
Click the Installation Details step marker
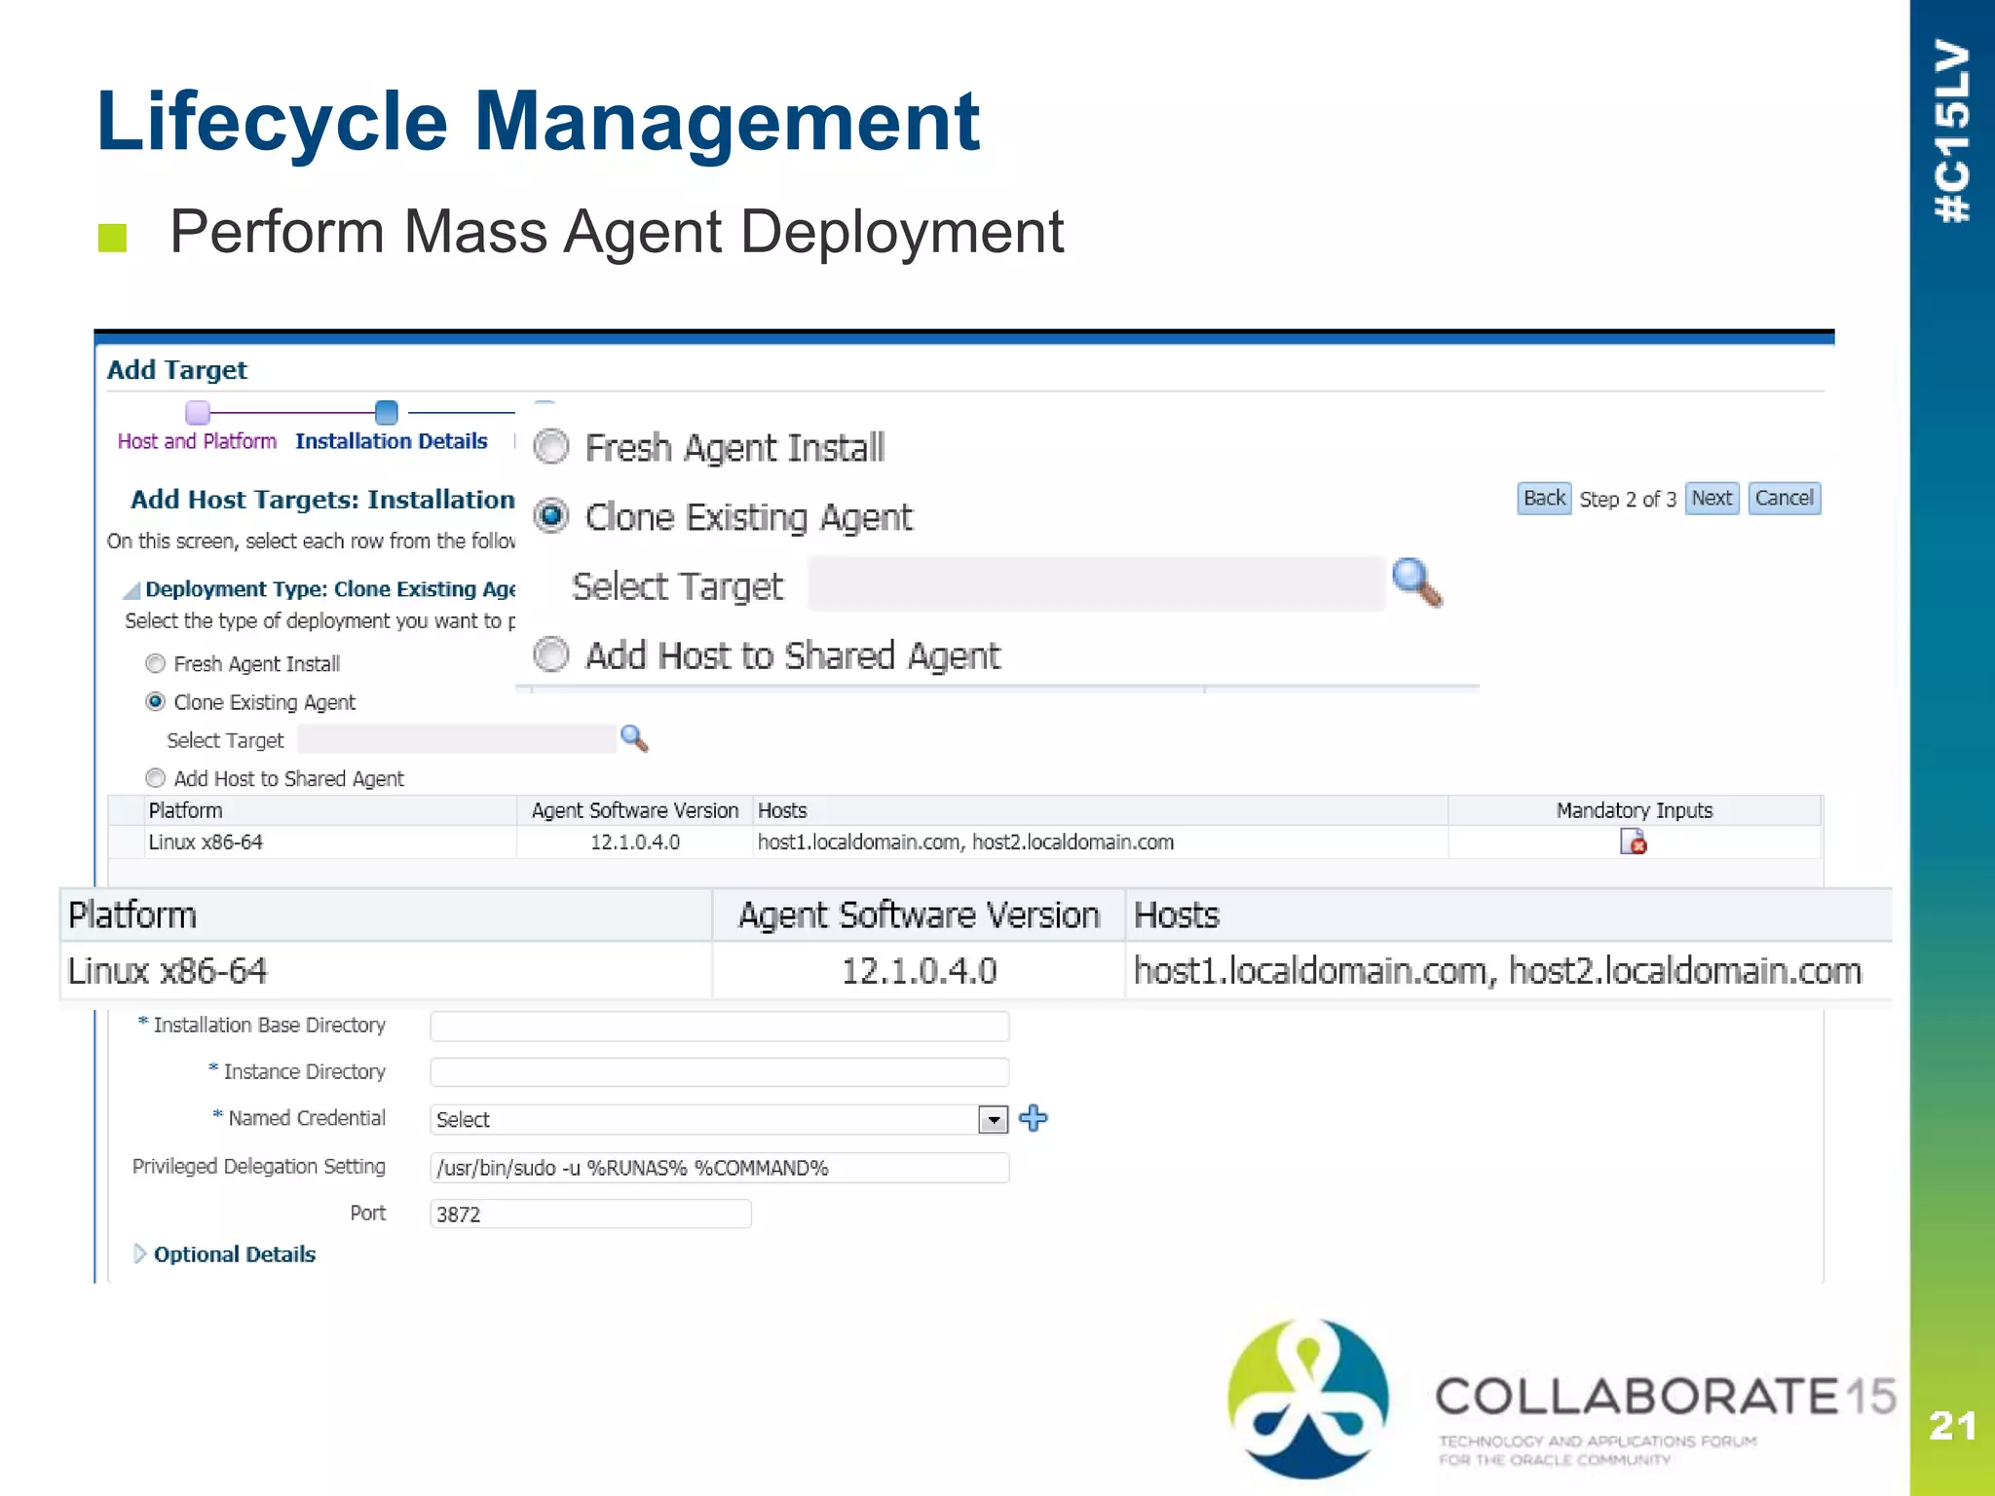(387, 413)
